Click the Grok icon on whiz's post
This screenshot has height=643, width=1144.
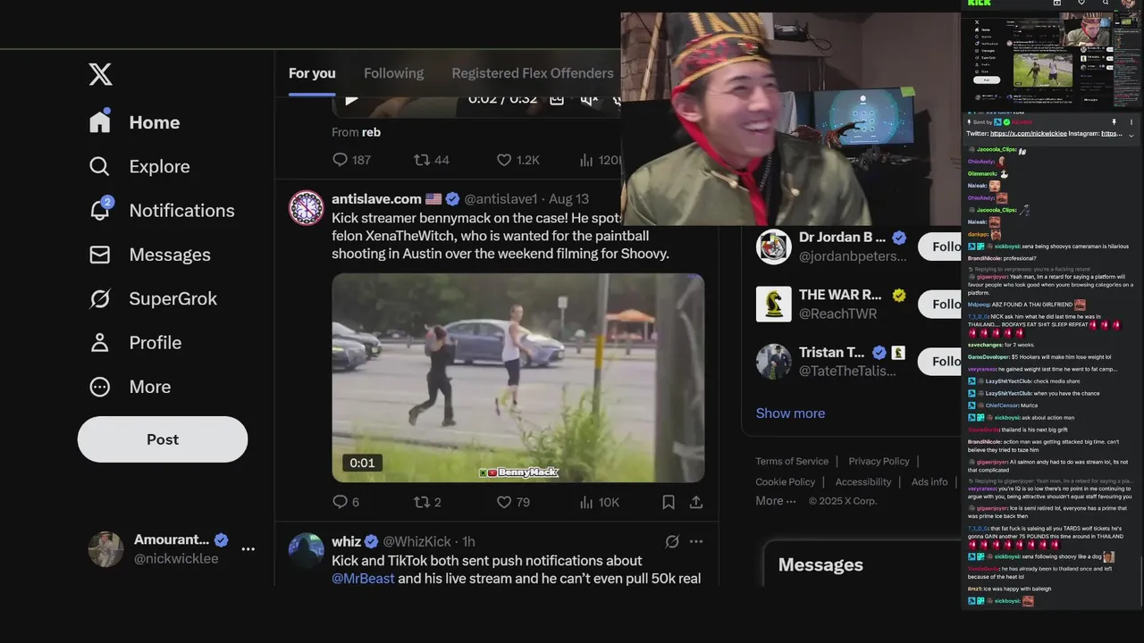672,541
